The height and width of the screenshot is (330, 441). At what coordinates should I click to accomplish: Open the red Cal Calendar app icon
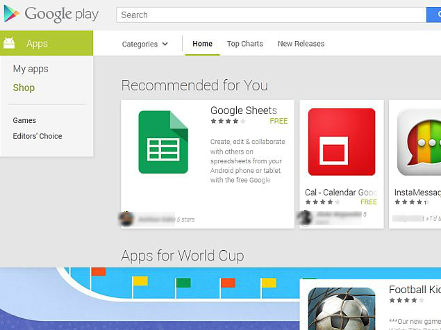pyautogui.click(x=342, y=142)
